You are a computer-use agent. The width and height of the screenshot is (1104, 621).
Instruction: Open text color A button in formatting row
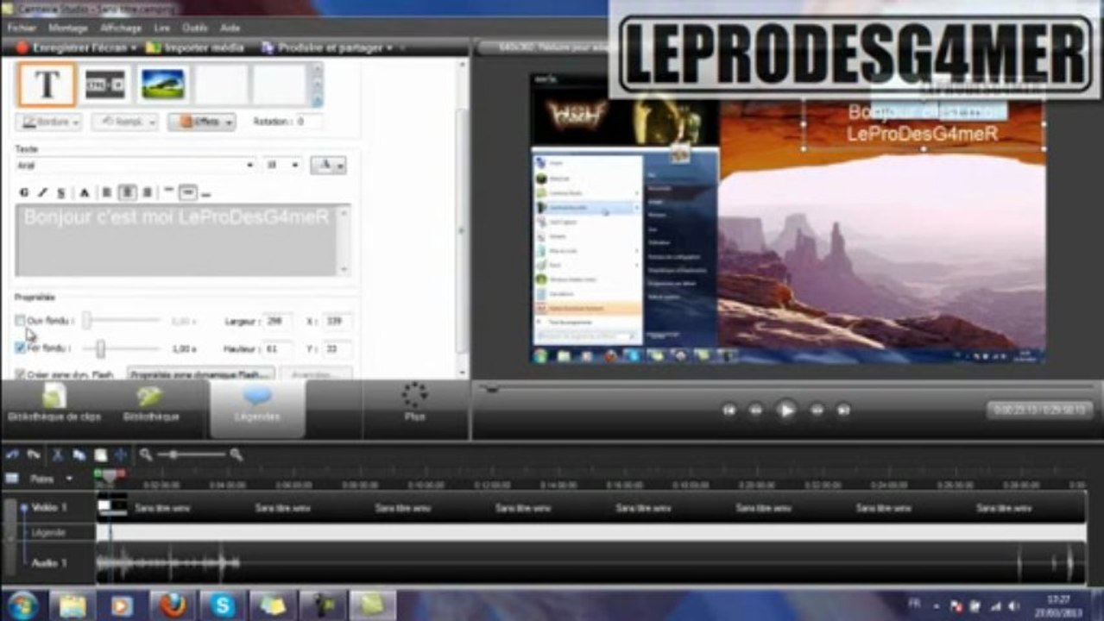(85, 192)
